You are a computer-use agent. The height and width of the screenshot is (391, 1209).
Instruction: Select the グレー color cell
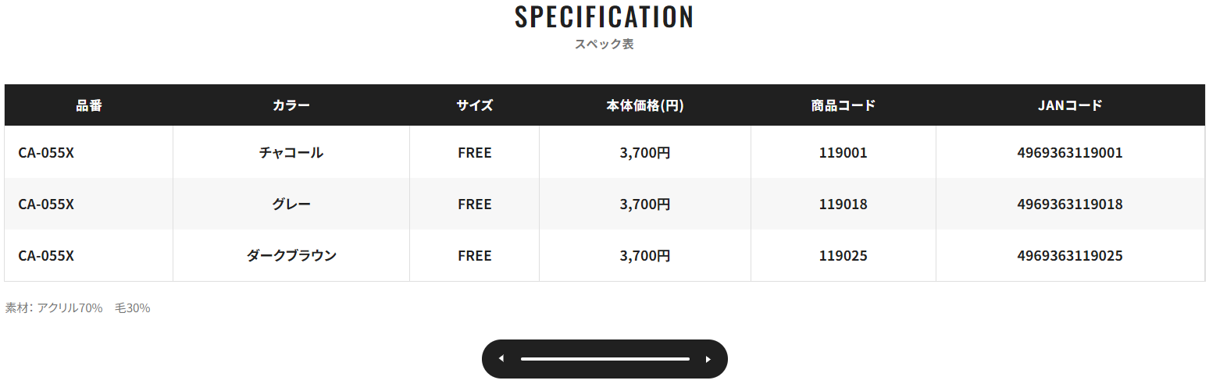[291, 204]
